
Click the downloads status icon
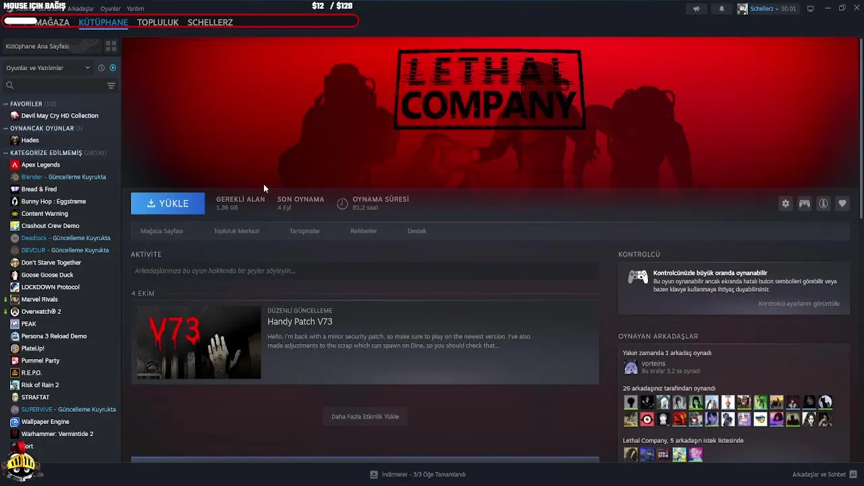(x=373, y=475)
